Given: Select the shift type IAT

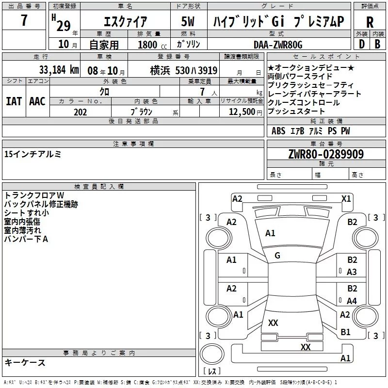Looking at the screenshot, I should [14, 101].
